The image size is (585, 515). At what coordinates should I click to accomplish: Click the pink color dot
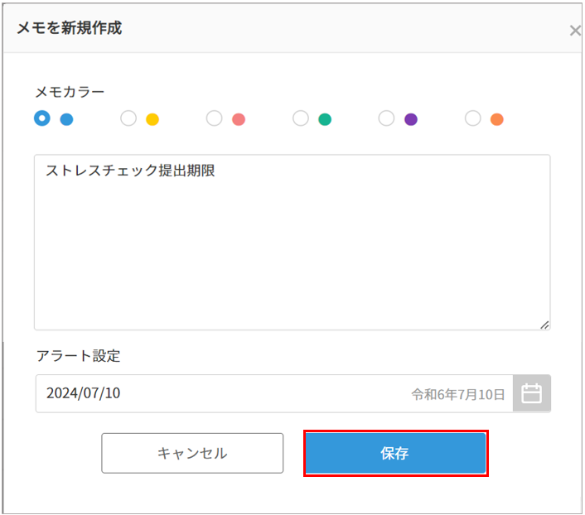[x=239, y=119]
